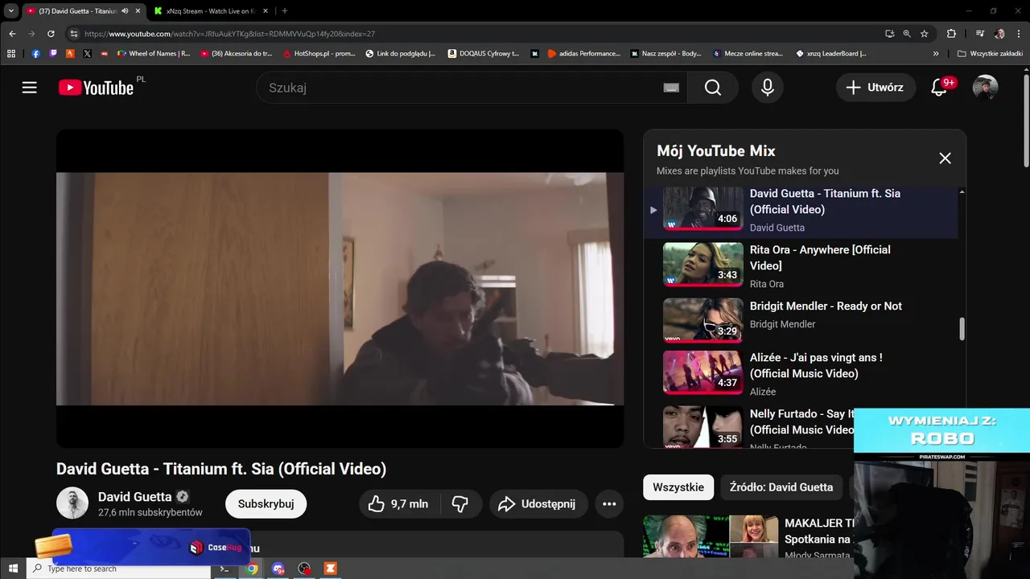Click the URL address bar
This screenshot has height=579, width=1030.
(475, 34)
